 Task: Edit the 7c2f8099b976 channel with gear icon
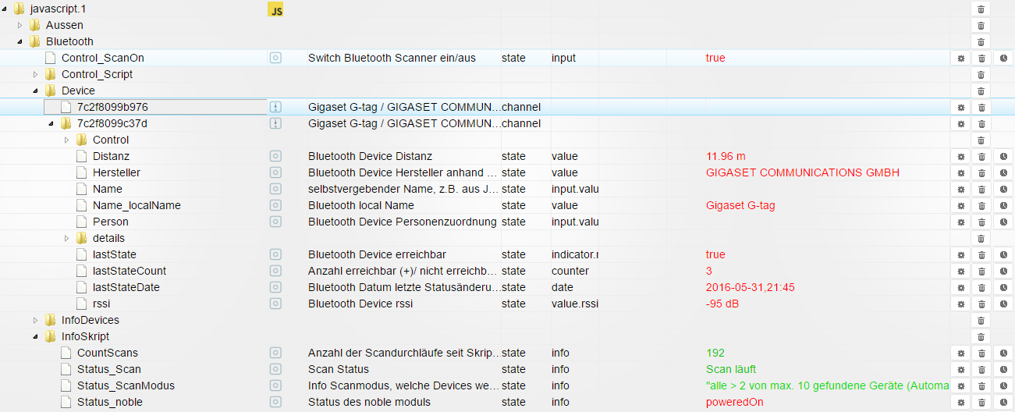coord(961,107)
